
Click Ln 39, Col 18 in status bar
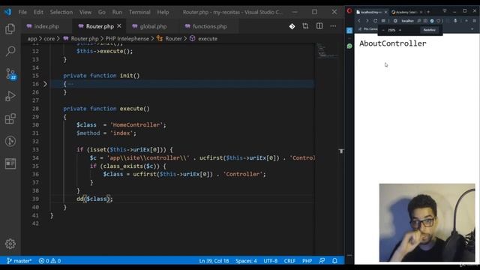[x=214, y=261]
